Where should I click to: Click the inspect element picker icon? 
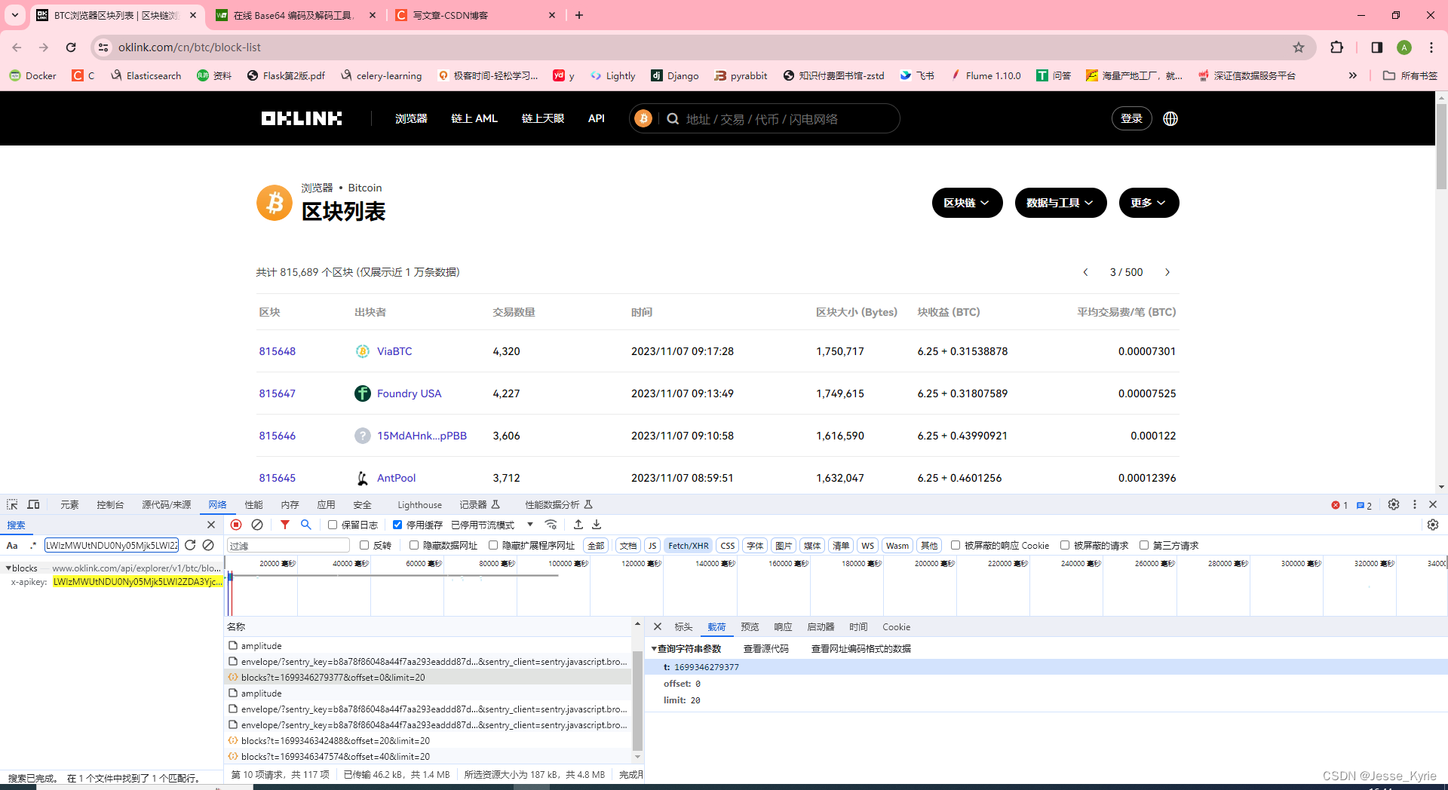click(12, 504)
